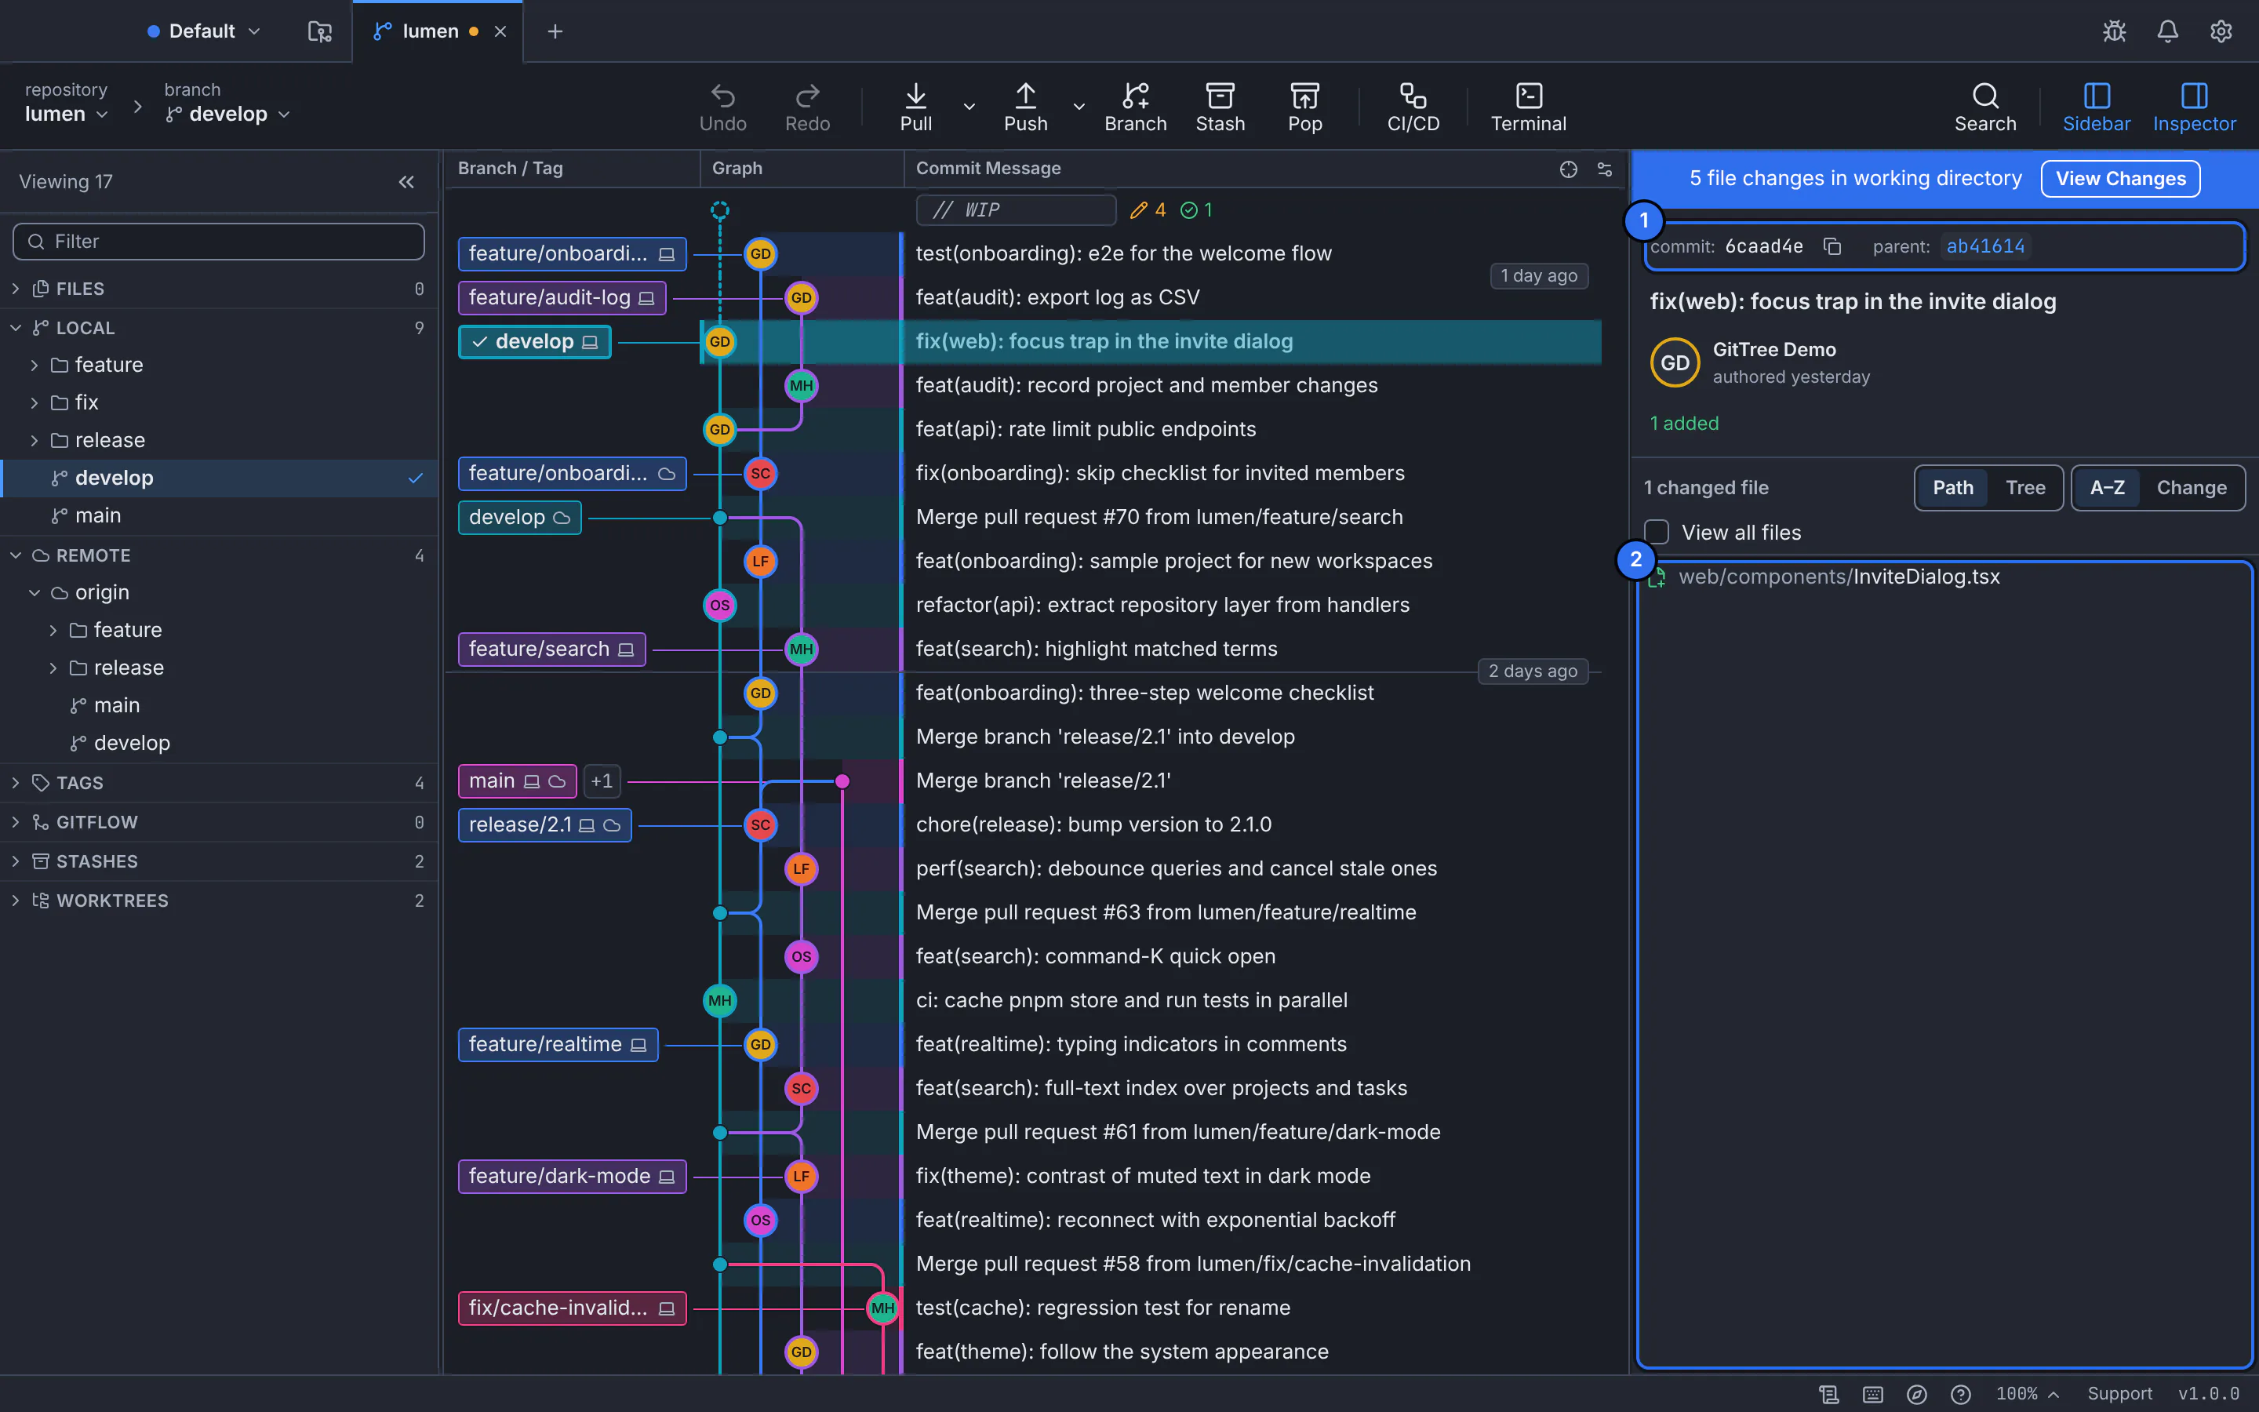This screenshot has height=1412, width=2259.
Task: Enable the View all files checkbox
Action: [x=1656, y=533]
